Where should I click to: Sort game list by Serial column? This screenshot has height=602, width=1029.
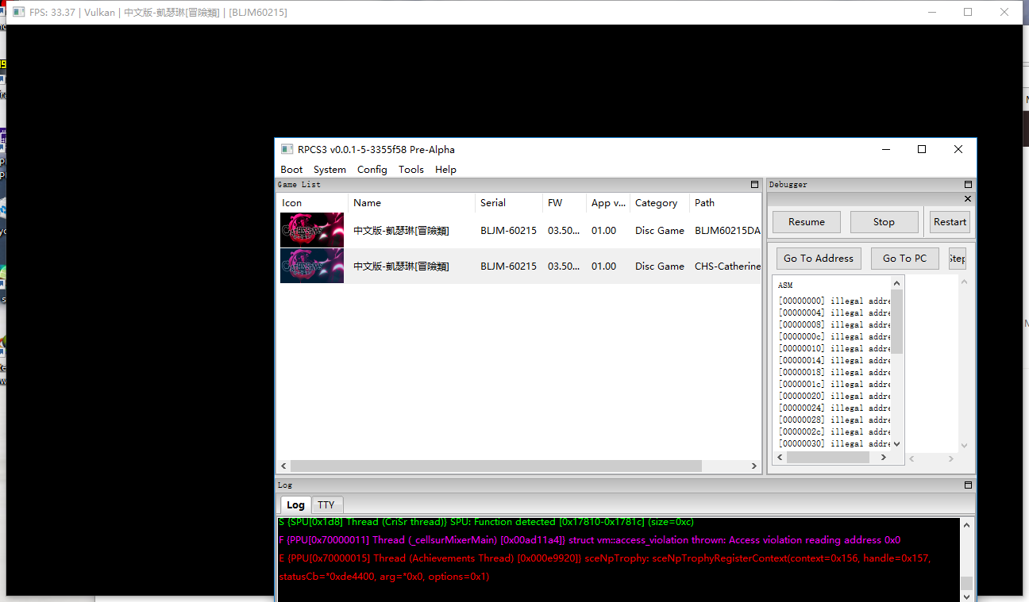[x=509, y=203]
